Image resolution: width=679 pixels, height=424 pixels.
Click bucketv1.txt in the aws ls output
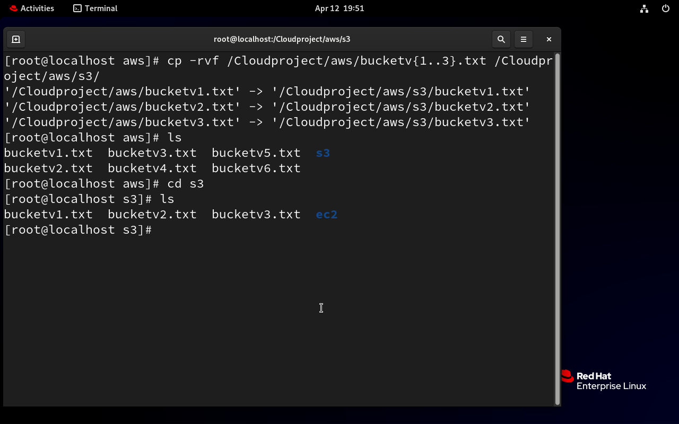point(48,153)
